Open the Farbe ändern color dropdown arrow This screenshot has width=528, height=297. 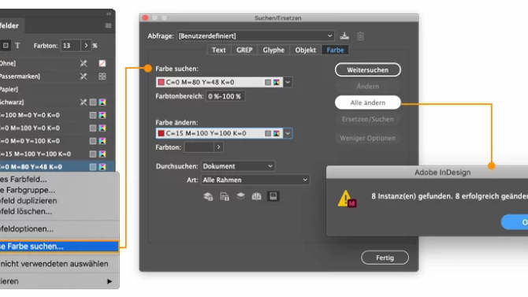(288, 133)
